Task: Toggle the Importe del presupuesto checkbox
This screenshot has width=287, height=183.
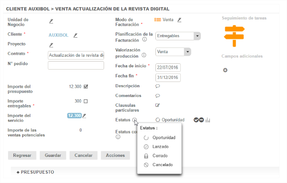Action: click(x=86, y=86)
